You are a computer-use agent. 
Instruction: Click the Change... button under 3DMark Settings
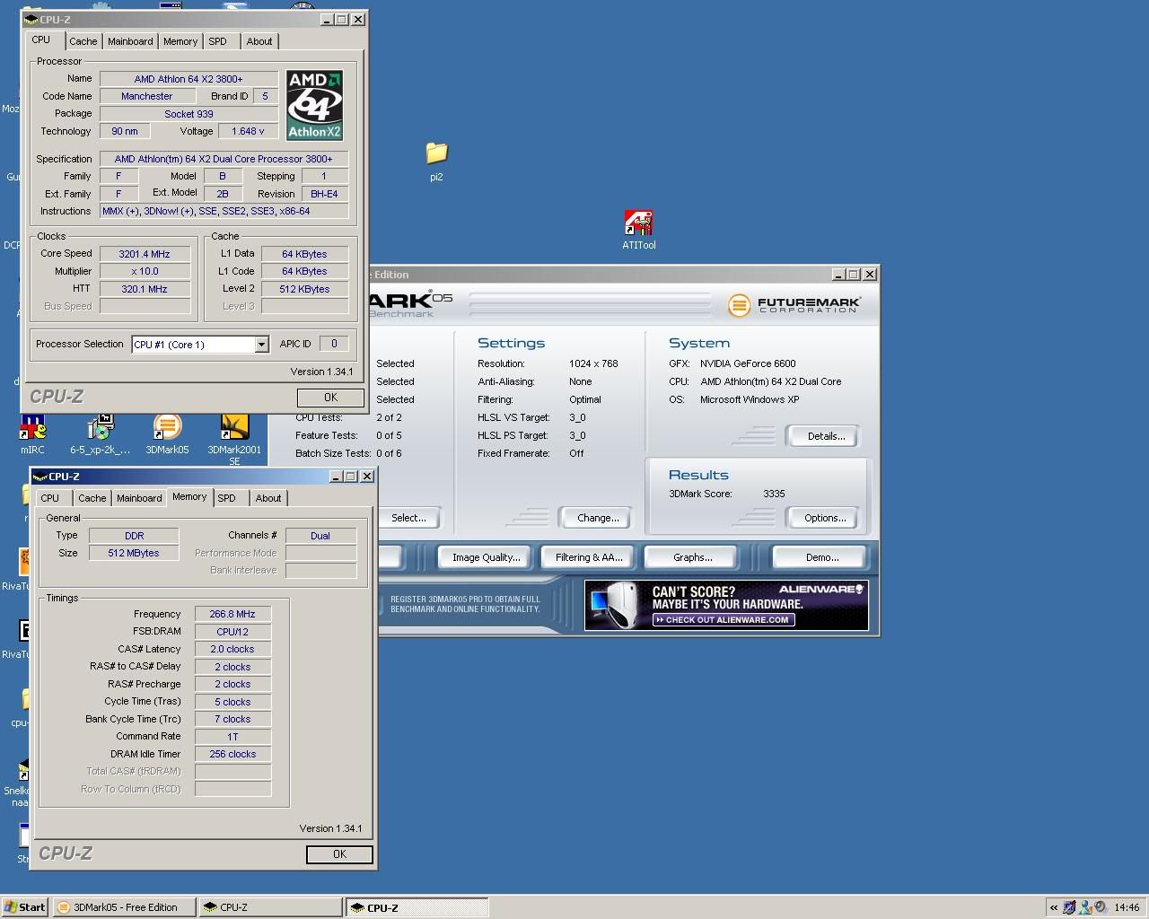click(x=594, y=518)
